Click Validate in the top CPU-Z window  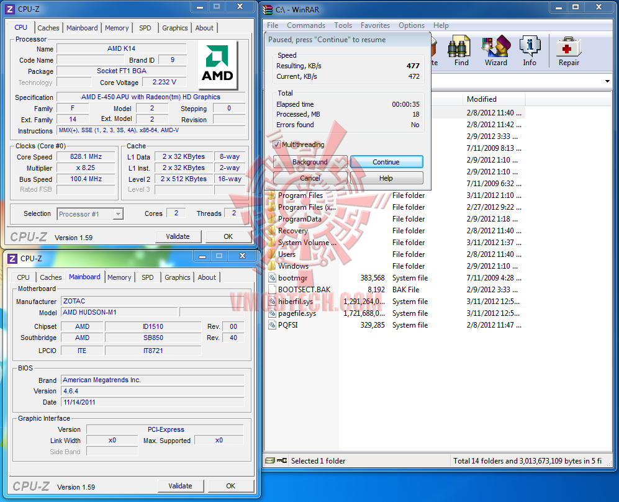pos(178,236)
